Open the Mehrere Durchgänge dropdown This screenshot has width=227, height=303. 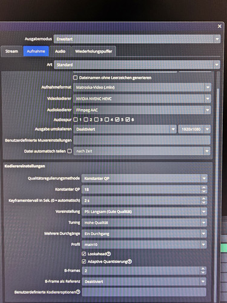click(145, 234)
